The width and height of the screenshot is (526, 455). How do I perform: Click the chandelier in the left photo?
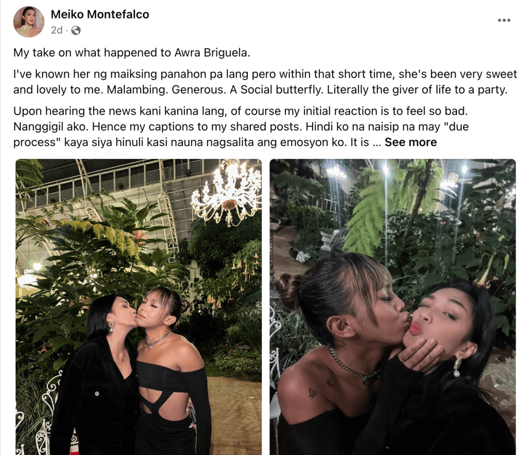[x=227, y=194]
